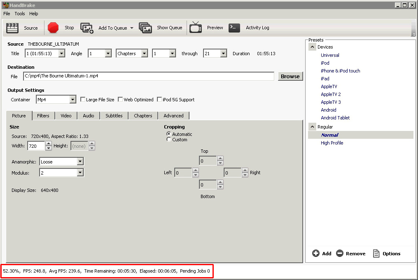
Task: Click the Stop toolbar label
Action: [69, 28]
